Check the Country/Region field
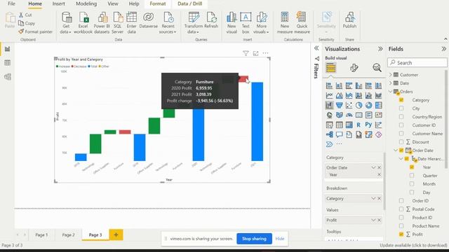The image size is (449, 252). click(401, 117)
